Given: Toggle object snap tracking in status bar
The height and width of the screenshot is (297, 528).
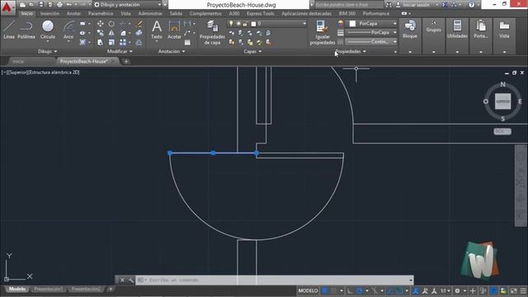Looking at the screenshot, I should [390, 290].
